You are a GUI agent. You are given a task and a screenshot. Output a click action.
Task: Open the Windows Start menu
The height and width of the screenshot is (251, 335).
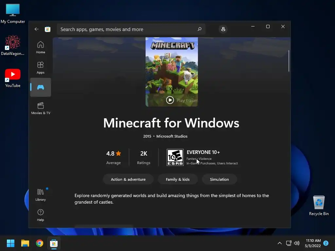(10, 243)
